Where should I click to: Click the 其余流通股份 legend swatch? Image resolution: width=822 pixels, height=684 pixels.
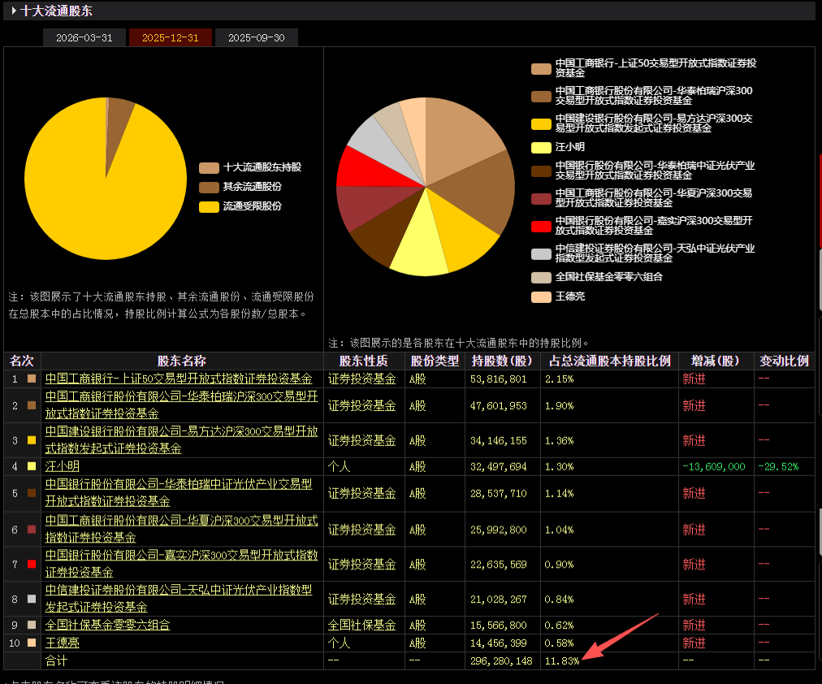coord(209,187)
